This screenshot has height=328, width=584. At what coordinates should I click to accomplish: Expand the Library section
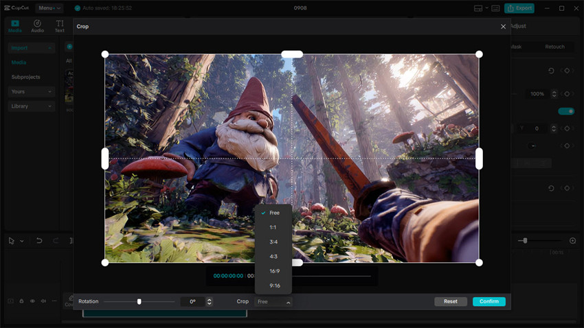(32, 106)
